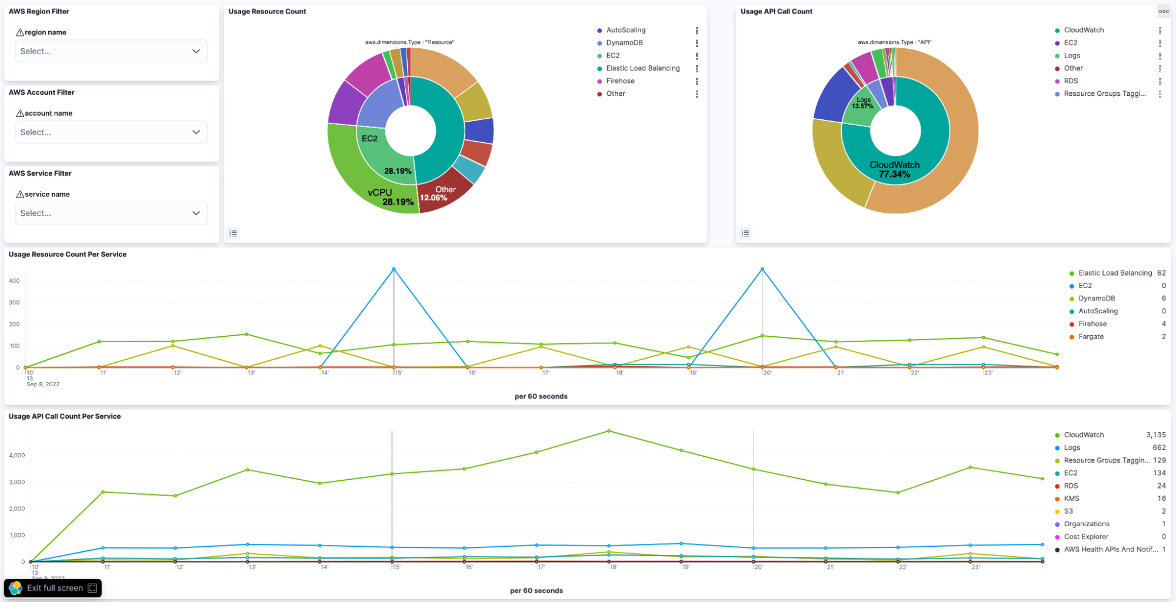This screenshot has height=602, width=1176.
Task: Open the account name Select dropdown
Action: (111, 132)
